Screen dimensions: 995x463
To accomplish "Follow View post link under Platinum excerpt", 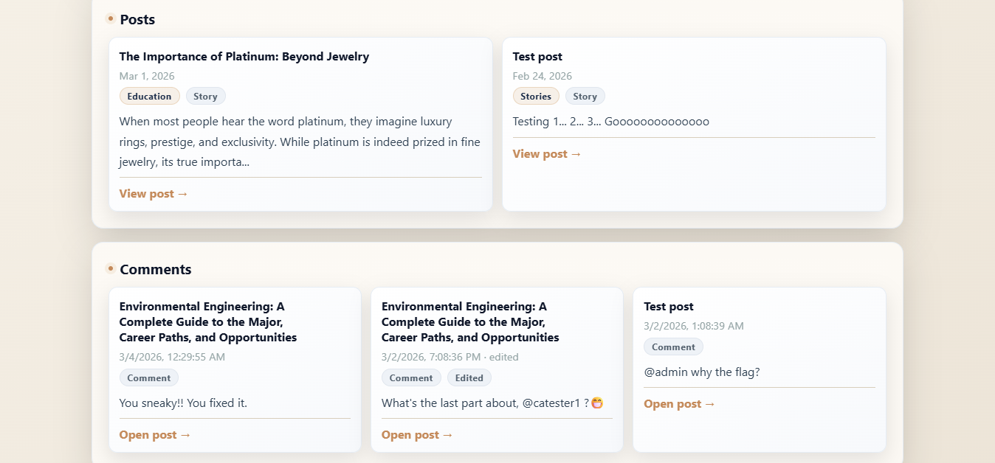I will click(154, 194).
